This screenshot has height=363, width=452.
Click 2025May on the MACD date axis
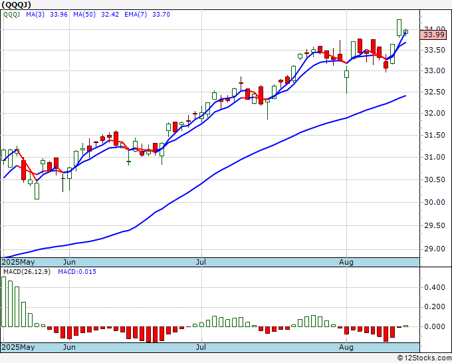[18, 347]
